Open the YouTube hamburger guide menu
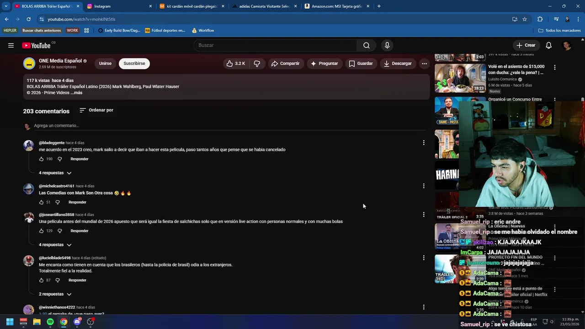Viewport: 585px width, 329px height. [x=11, y=45]
